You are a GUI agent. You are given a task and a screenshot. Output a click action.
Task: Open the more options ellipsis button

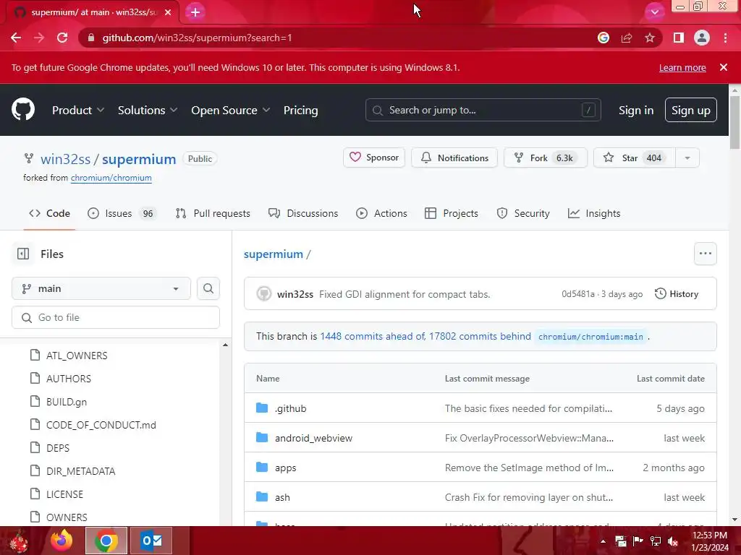[705, 254]
